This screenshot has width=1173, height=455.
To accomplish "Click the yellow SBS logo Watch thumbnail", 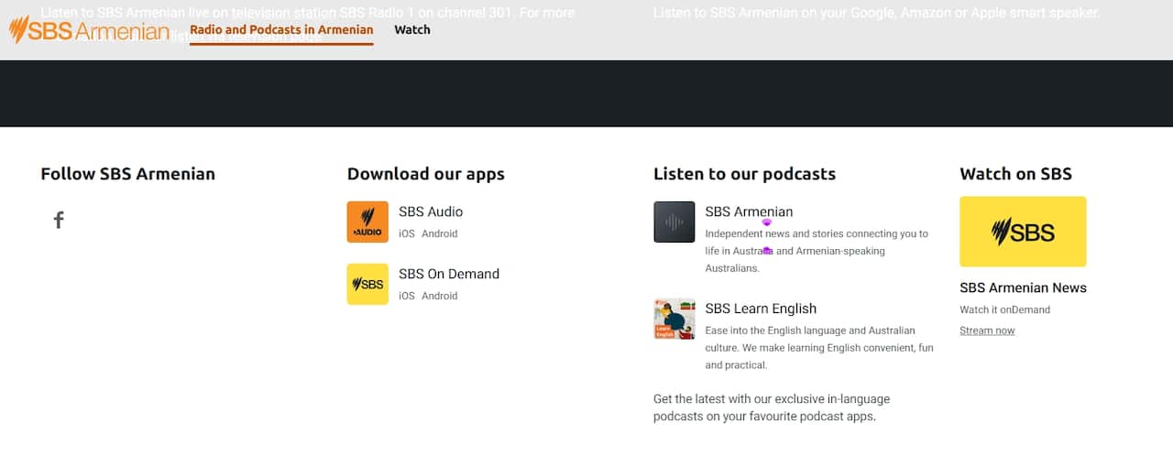I will pos(1023,232).
